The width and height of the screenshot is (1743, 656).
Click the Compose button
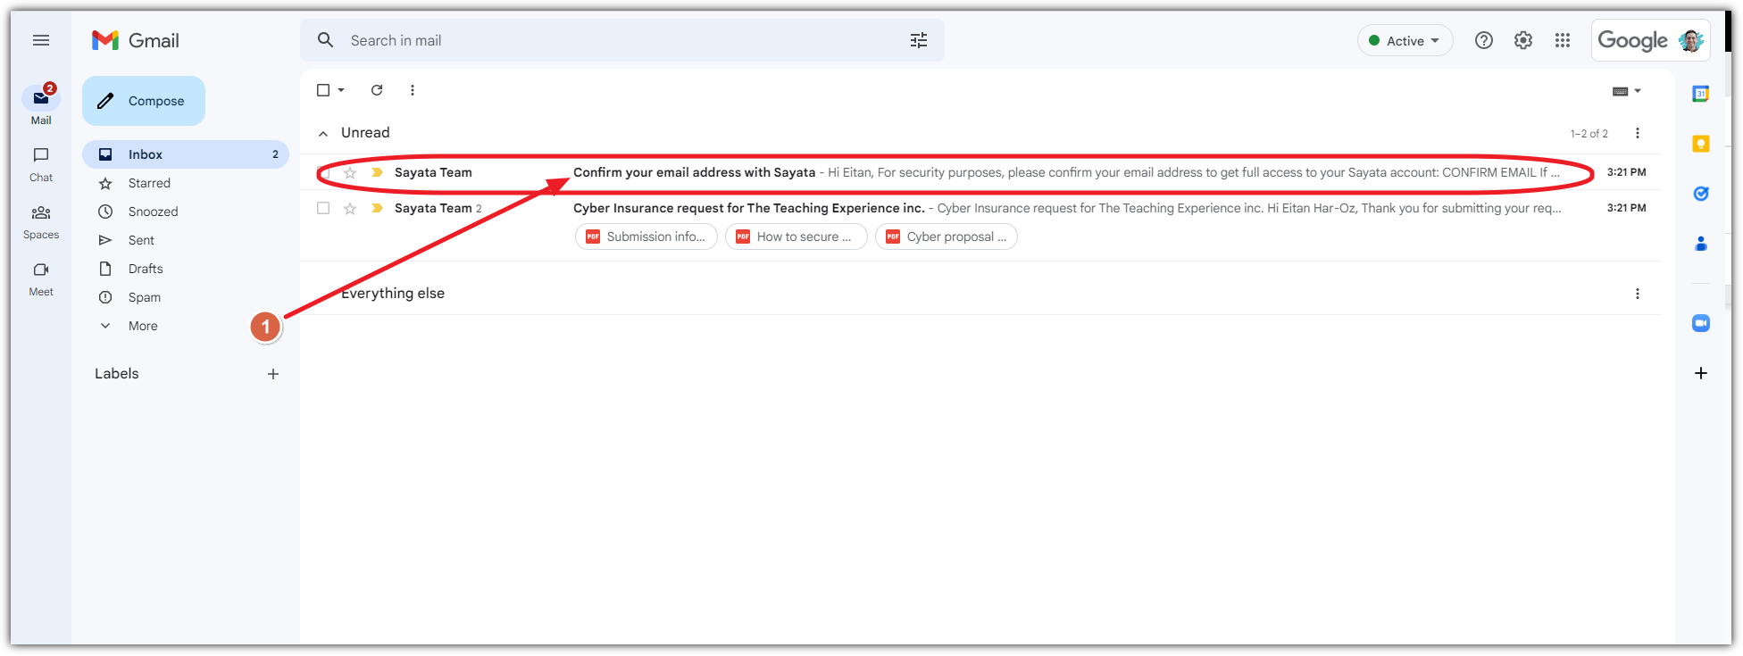click(144, 101)
